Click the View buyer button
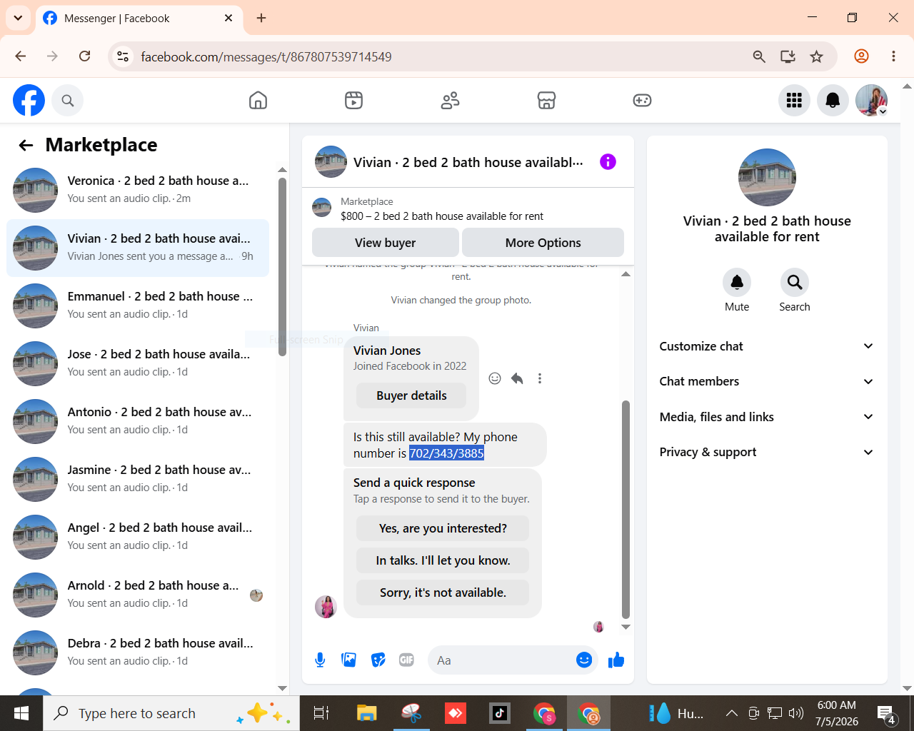 pyautogui.click(x=386, y=243)
